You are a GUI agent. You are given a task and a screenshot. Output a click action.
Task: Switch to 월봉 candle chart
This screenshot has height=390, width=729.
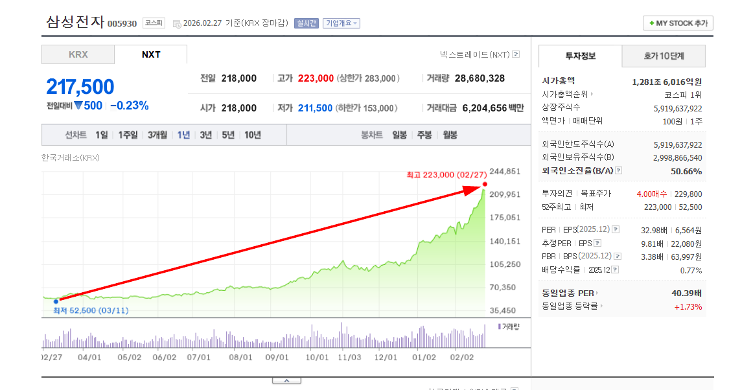(450, 135)
